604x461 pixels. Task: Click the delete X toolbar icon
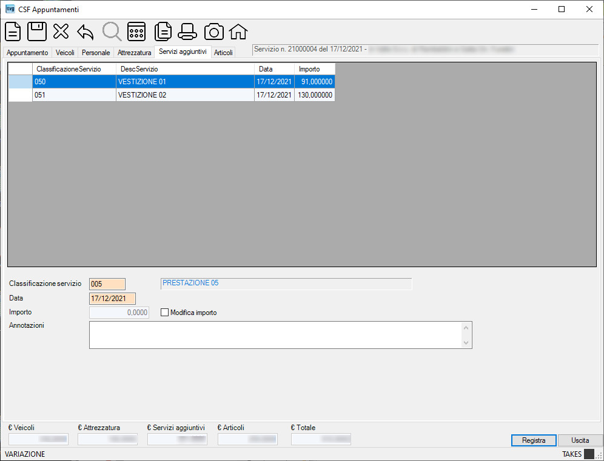pyautogui.click(x=61, y=32)
